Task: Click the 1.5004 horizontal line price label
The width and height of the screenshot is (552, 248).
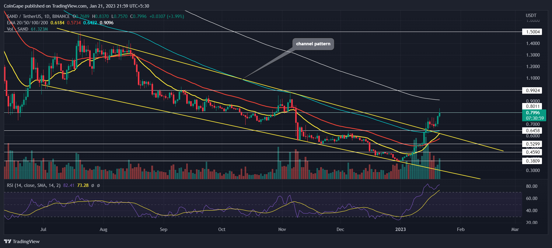Action: click(x=532, y=32)
